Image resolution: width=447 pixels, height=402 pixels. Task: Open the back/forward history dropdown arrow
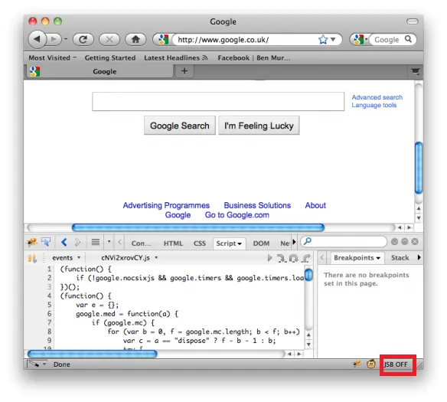coord(66,39)
